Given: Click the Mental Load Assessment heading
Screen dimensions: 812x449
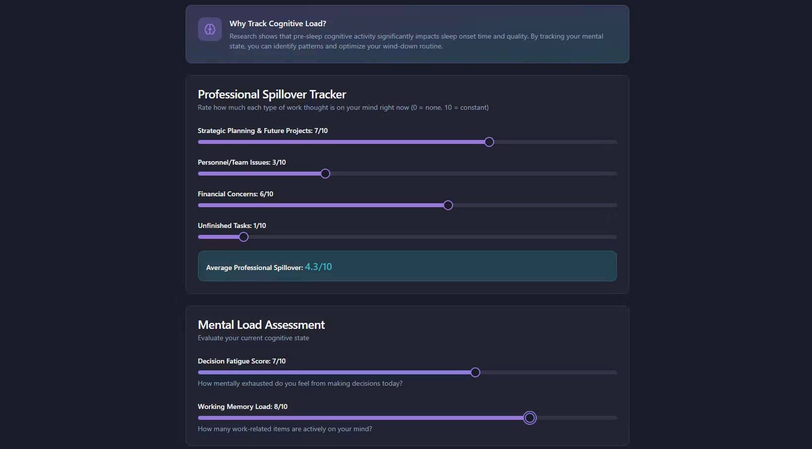Looking at the screenshot, I should pyautogui.click(x=261, y=325).
